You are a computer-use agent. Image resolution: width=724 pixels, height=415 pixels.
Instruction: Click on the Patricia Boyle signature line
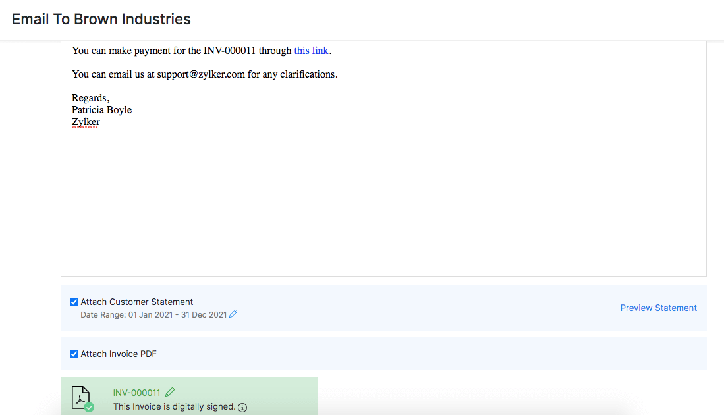point(101,110)
